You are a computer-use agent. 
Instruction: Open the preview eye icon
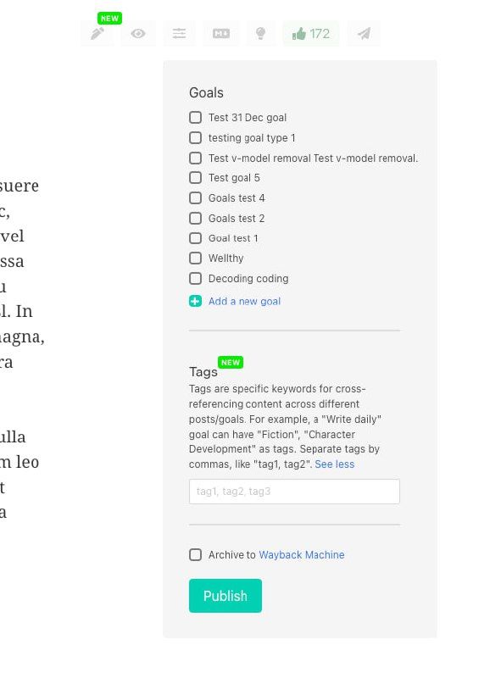(138, 34)
